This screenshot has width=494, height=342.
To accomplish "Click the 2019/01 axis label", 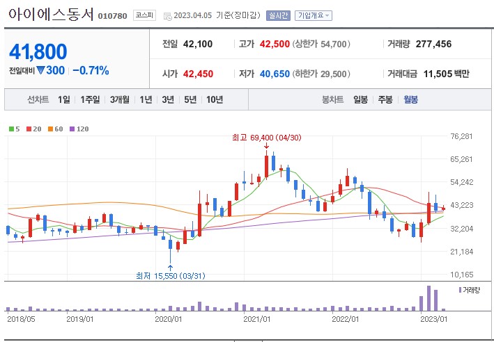I will click(80, 319).
